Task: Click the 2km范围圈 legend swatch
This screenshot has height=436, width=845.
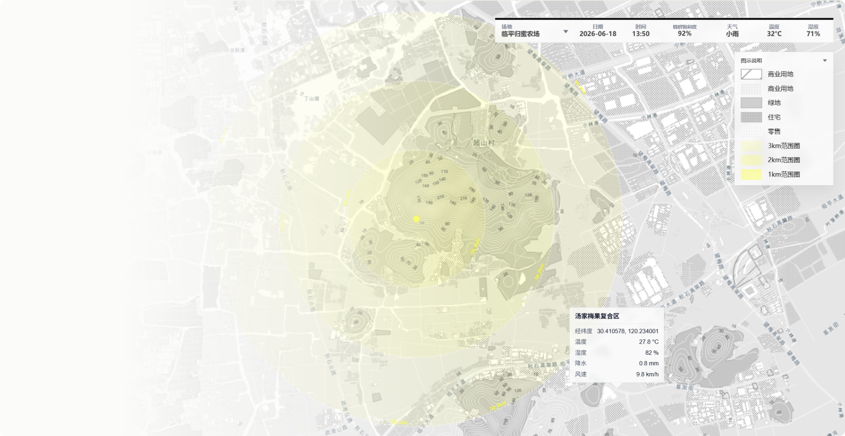Action: pos(751,160)
